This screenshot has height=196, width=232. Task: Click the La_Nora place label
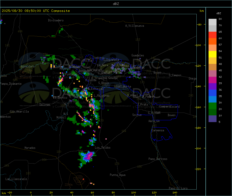tap(103, 65)
